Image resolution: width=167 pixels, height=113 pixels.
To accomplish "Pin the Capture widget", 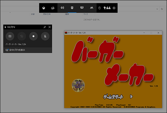I will tap(45, 27).
